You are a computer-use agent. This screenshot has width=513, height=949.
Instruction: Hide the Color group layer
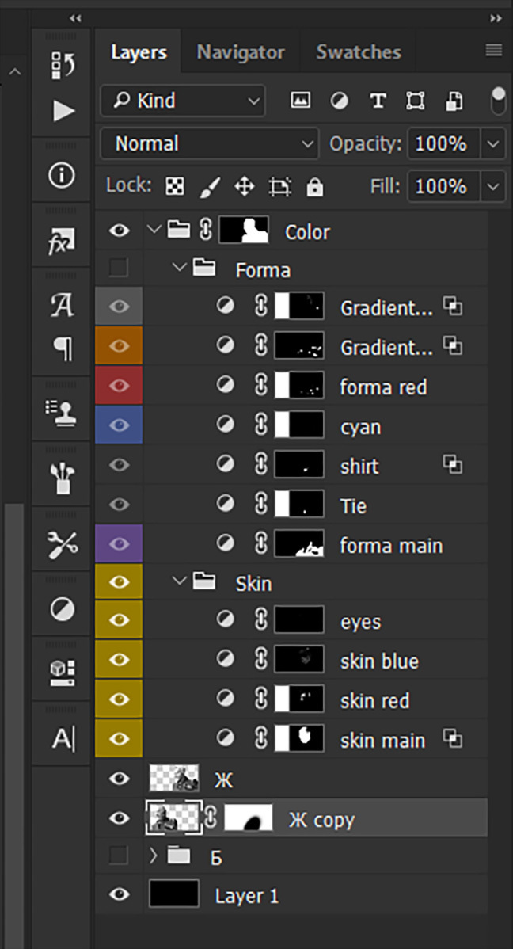(x=119, y=231)
